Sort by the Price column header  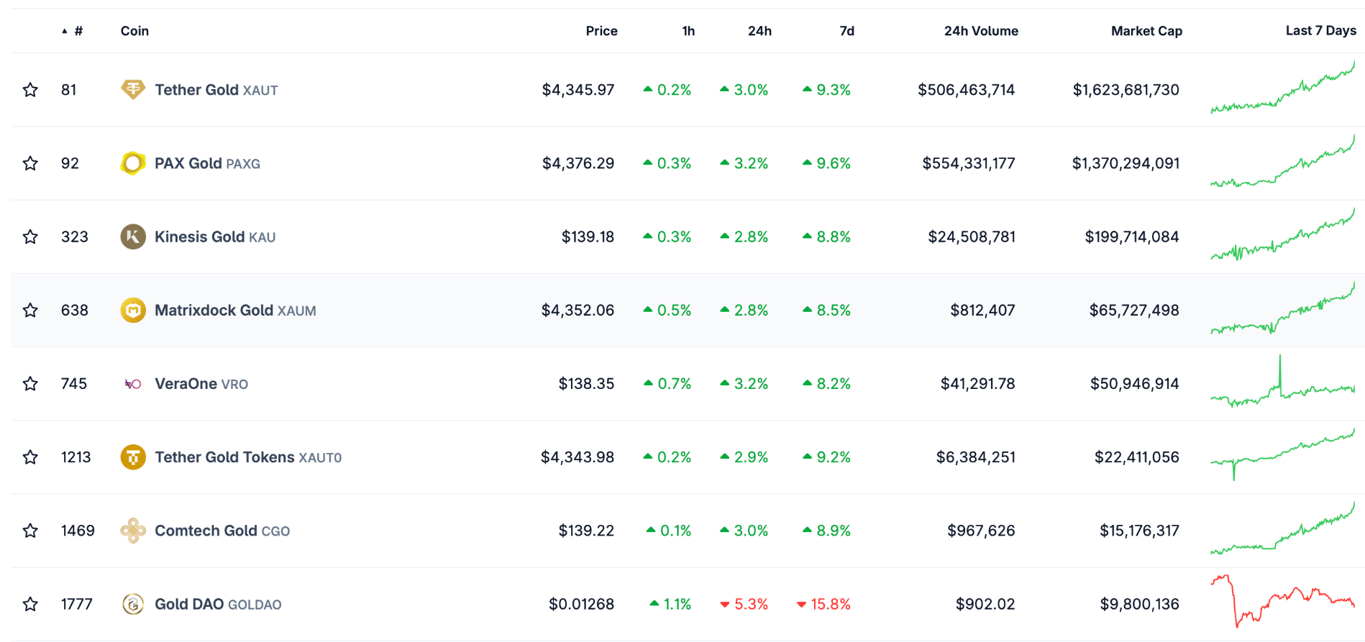click(x=601, y=31)
